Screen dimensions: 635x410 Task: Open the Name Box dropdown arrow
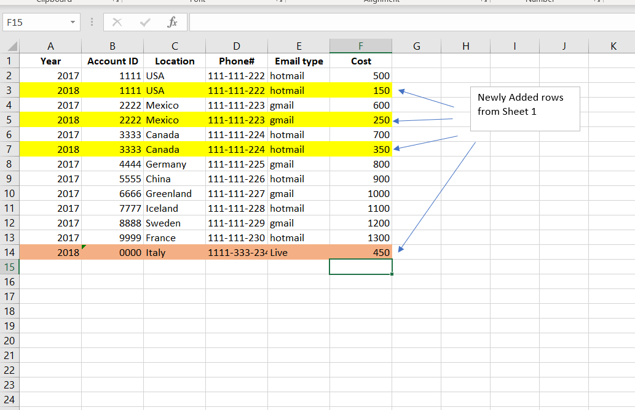[x=73, y=21]
